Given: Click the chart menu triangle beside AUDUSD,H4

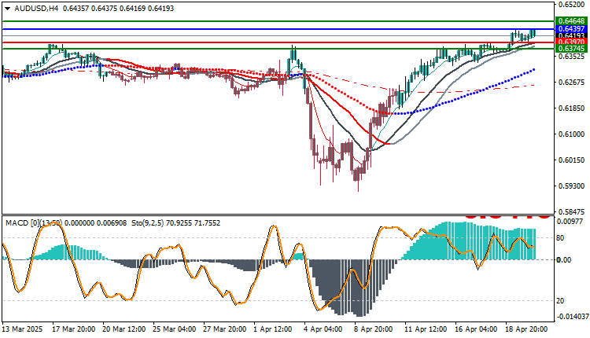Looking at the screenshot, I should coord(7,9).
